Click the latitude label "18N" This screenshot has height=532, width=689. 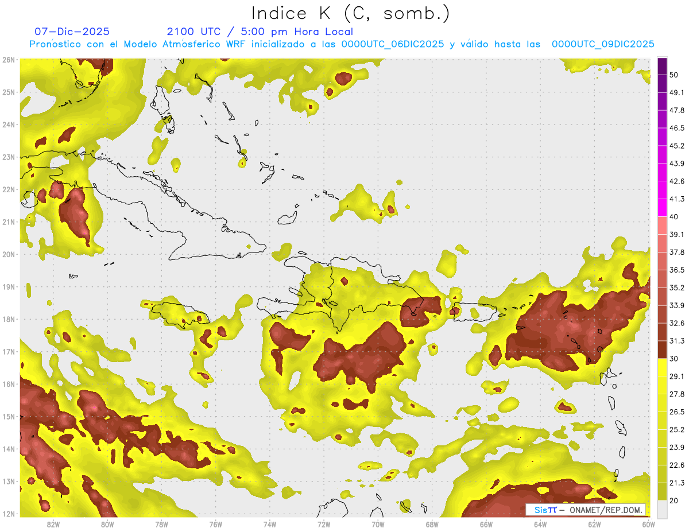(9, 319)
